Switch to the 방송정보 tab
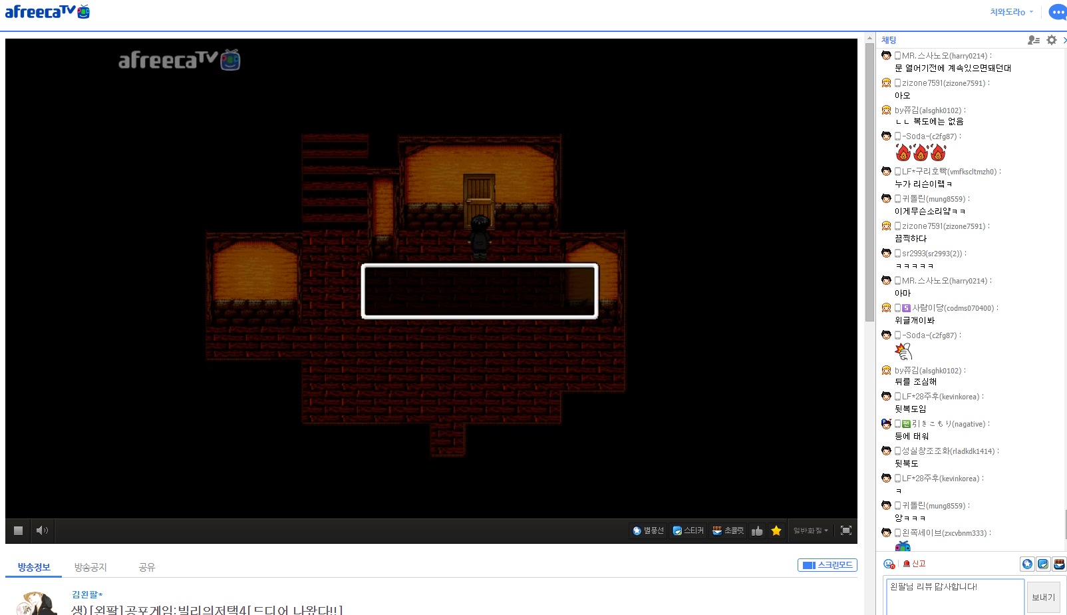 tap(34, 567)
